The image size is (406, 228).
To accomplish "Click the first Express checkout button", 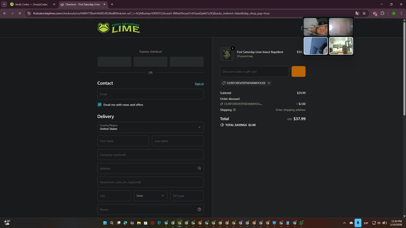I will click(114, 62).
